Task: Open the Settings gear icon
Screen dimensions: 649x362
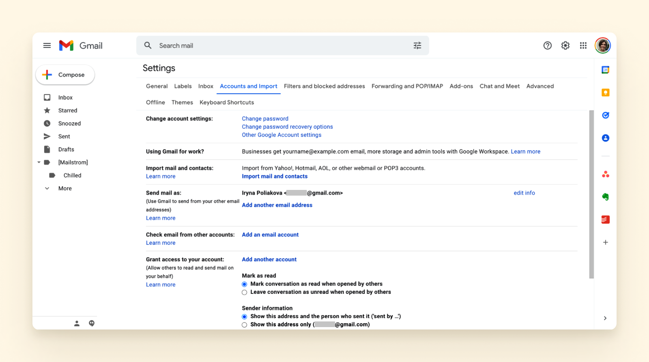Action: (x=565, y=45)
